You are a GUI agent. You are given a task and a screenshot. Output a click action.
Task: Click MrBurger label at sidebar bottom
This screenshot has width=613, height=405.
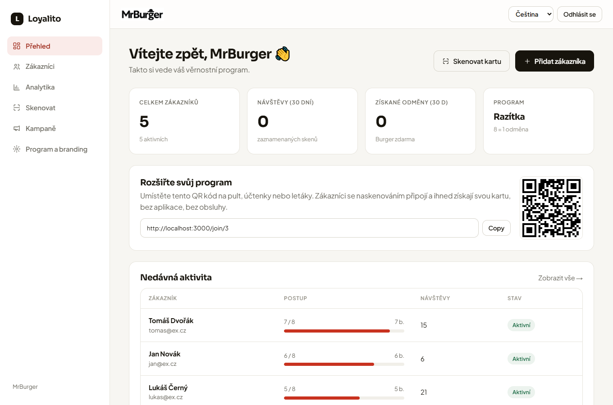25,387
